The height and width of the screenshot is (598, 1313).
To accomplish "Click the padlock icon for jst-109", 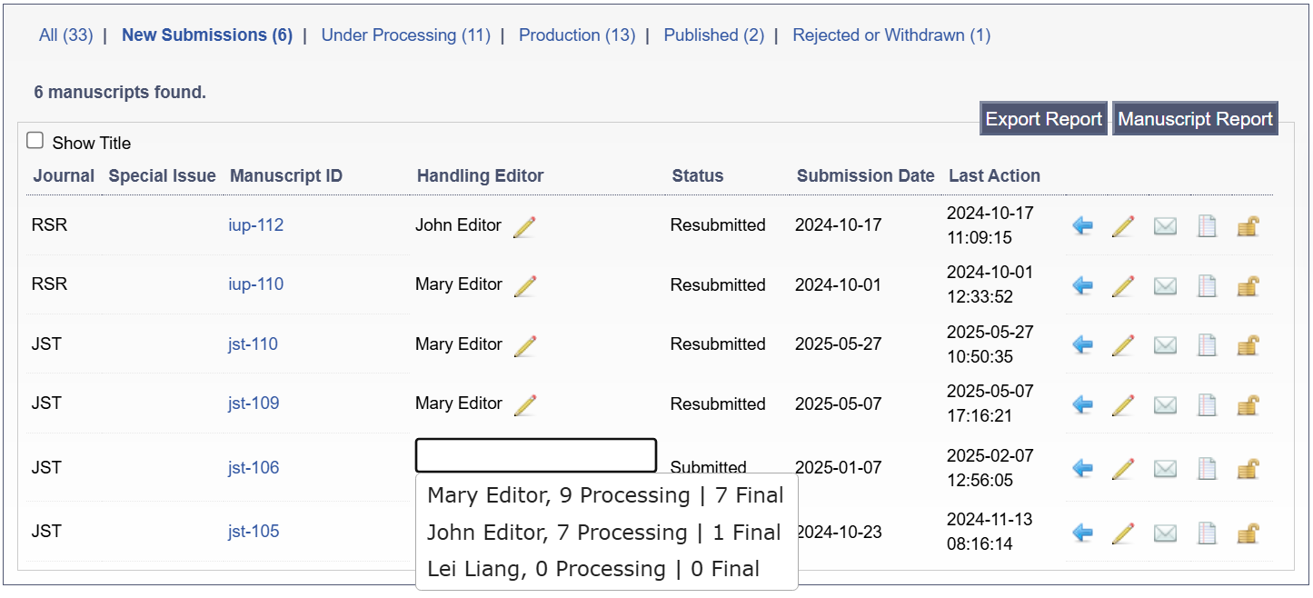I will point(1248,404).
